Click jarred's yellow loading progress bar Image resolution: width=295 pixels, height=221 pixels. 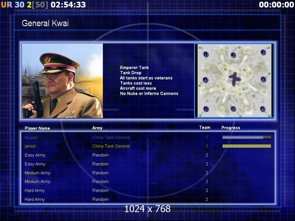pyautogui.click(x=246, y=146)
